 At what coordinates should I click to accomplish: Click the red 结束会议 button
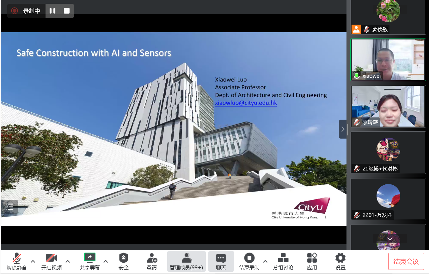pyautogui.click(x=406, y=261)
